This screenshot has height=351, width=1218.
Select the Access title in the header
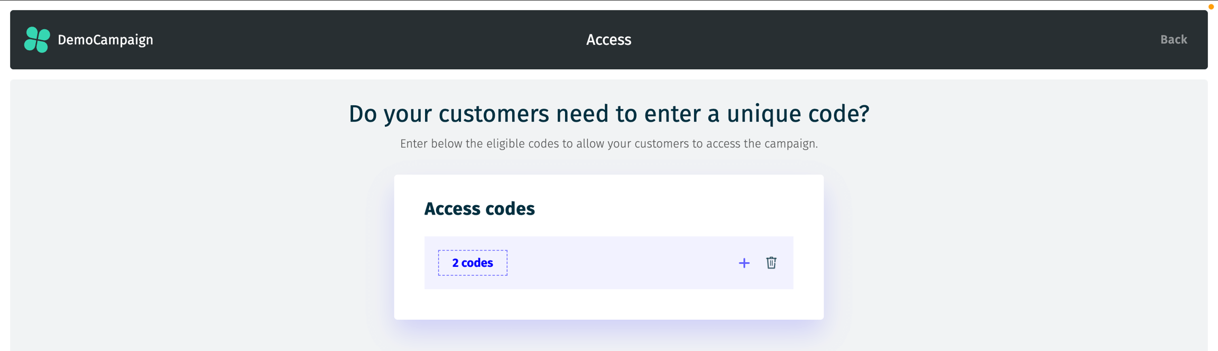coord(608,40)
